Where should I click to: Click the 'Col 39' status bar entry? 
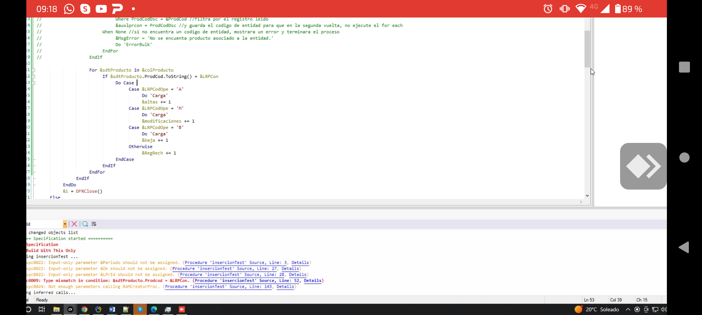tap(616, 300)
